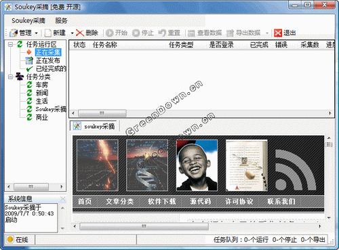339x250 pixels.
Task: Click the 已完成 column header
Action: pos(259,45)
